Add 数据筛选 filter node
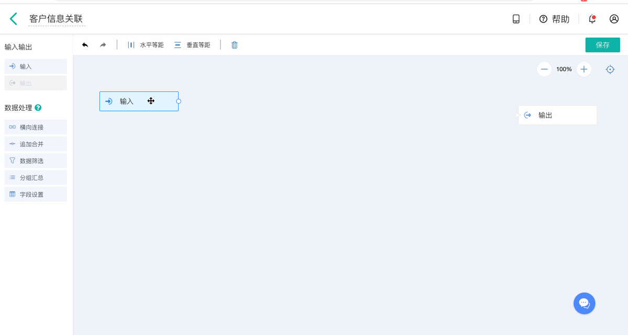 36,160
